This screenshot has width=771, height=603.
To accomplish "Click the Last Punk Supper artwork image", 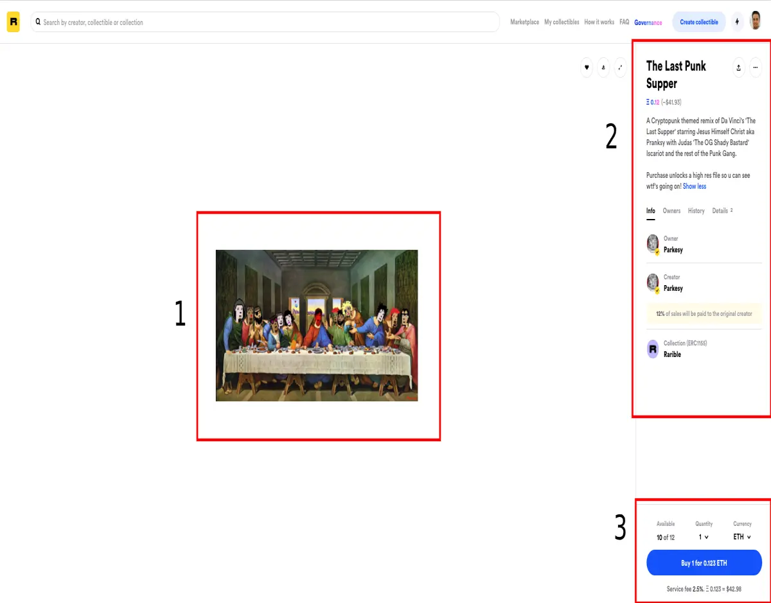I will (317, 326).
